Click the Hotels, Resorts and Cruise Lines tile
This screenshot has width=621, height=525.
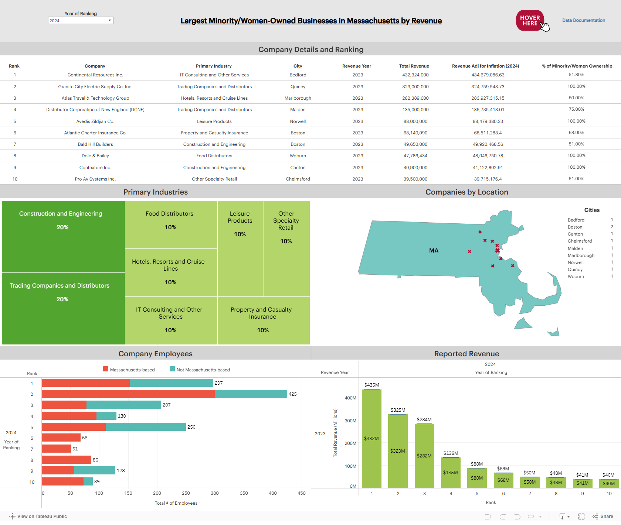click(171, 272)
